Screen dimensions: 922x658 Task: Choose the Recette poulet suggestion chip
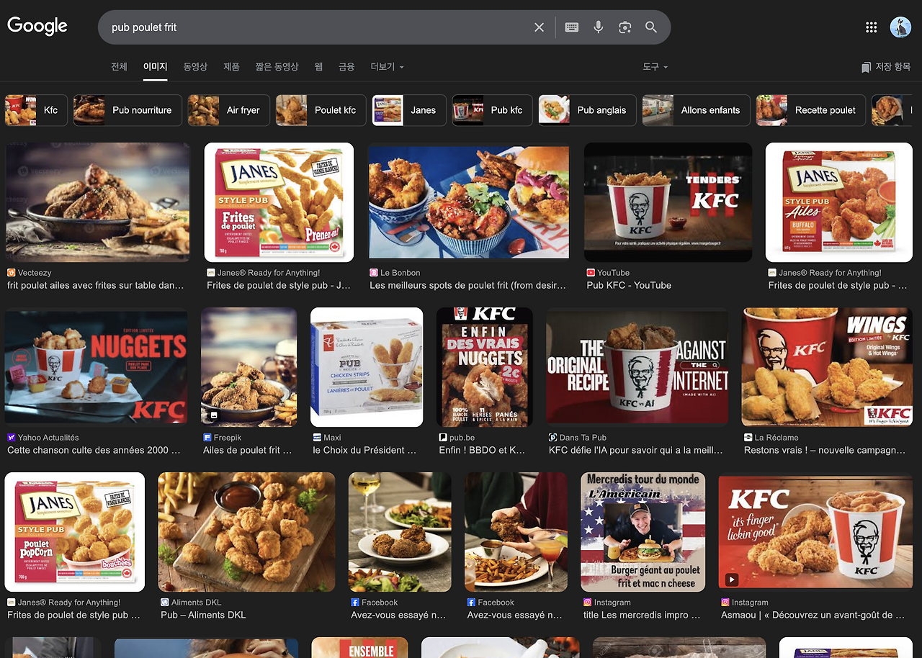click(811, 110)
